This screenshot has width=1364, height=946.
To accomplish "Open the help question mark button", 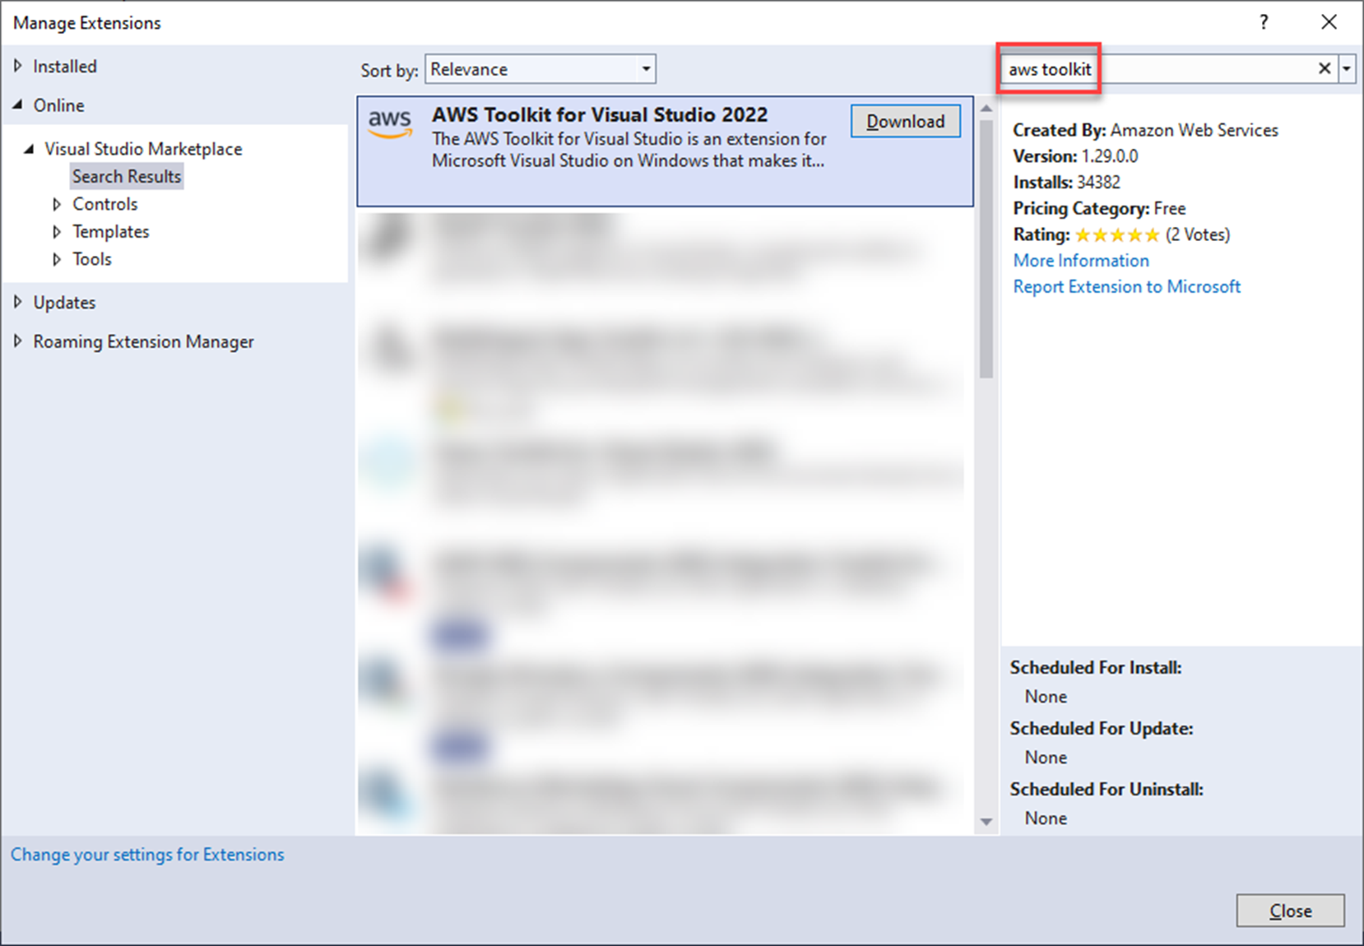I will [1264, 22].
